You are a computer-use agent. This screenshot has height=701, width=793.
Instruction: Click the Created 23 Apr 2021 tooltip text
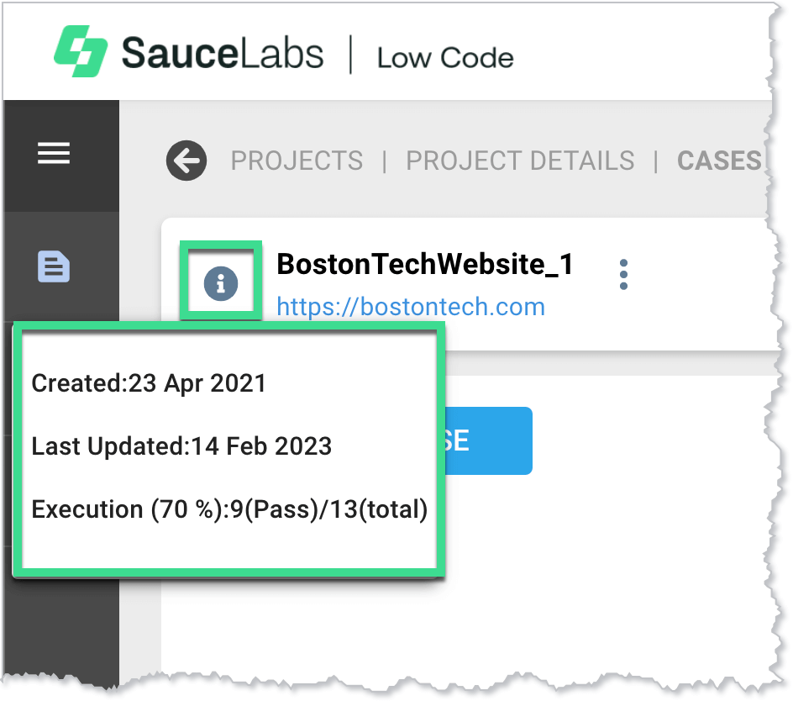tap(150, 383)
